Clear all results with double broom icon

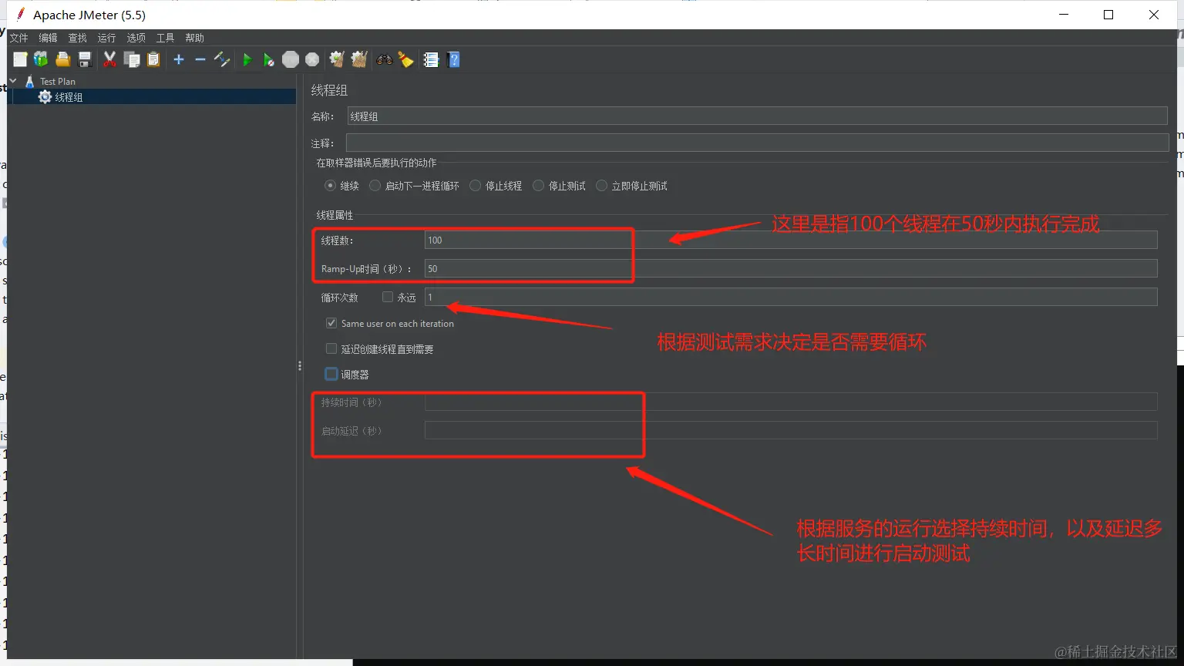pos(359,59)
